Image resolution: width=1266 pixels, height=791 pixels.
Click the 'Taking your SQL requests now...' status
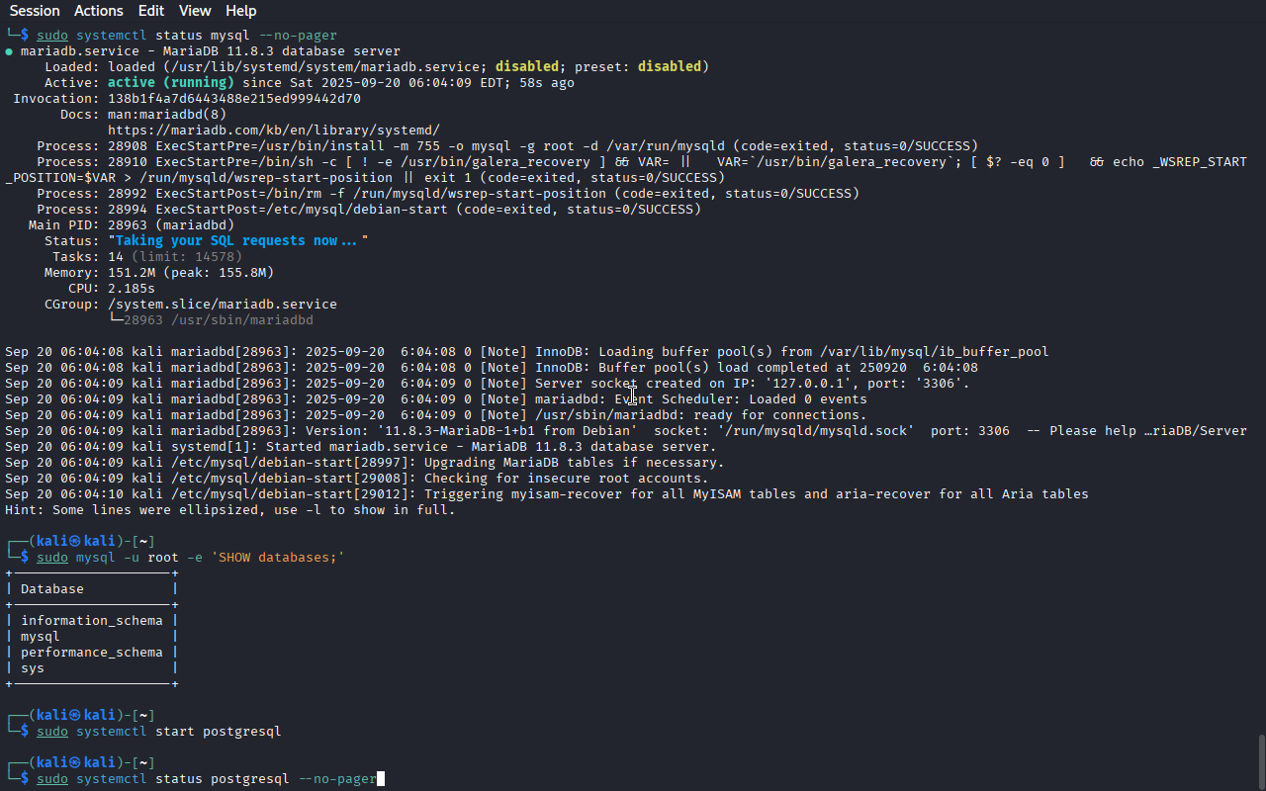[x=238, y=241]
